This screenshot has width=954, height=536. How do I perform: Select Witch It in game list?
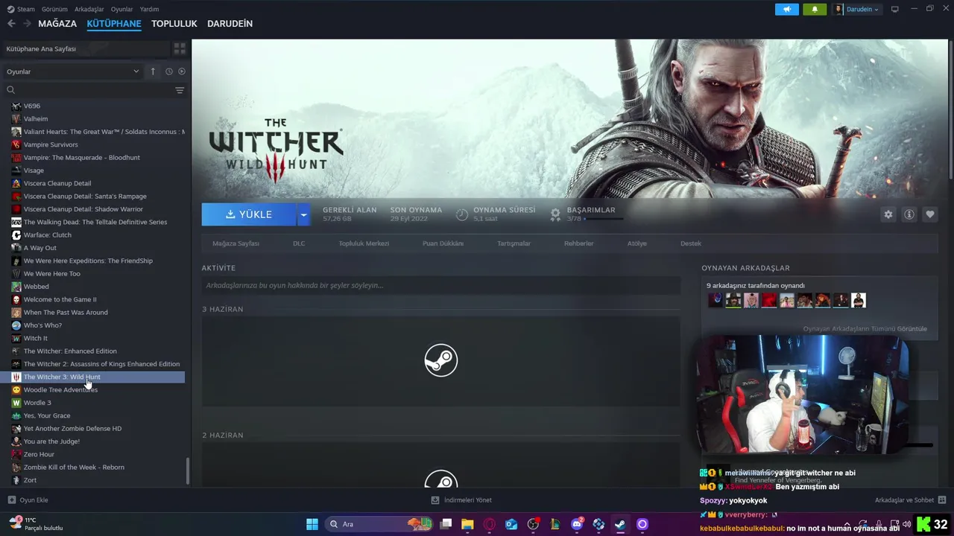point(35,338)
